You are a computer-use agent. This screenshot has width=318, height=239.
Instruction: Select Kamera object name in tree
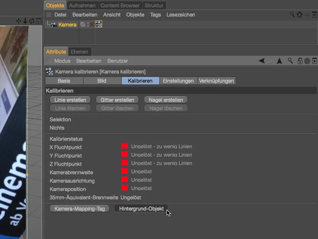pyautogui.click(x=67, y=25)
